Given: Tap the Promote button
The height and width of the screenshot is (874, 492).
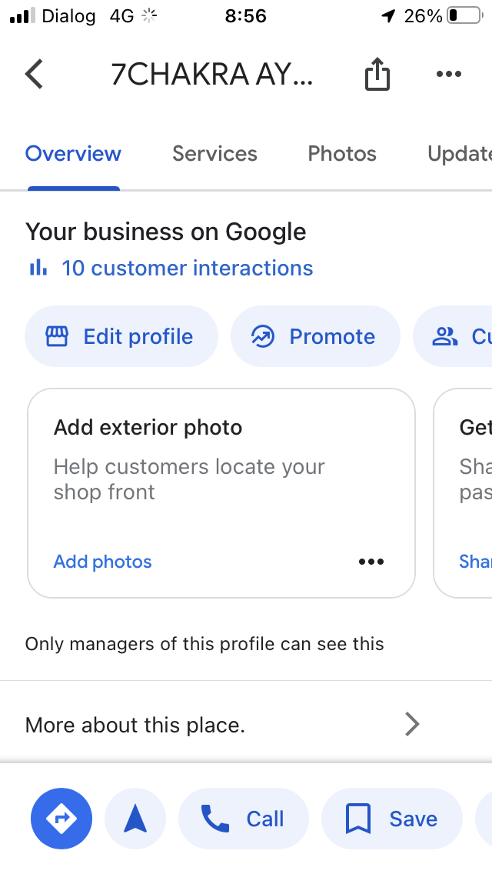Looking at the screenshot, I should click(x=315, y=336).
